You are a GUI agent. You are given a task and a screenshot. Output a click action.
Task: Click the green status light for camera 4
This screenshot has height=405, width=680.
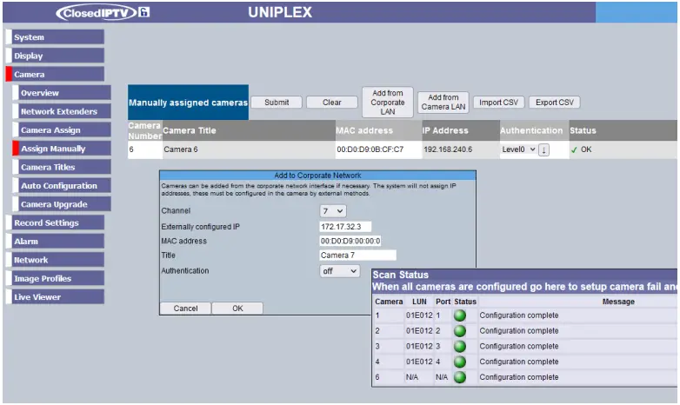click(460, 362)
